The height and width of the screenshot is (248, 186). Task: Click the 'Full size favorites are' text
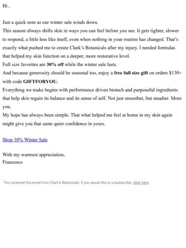click(24, 65)
